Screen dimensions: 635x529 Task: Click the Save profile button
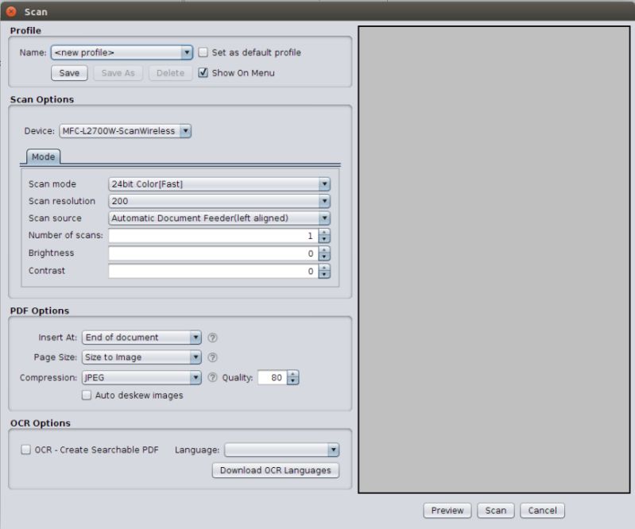69,73
